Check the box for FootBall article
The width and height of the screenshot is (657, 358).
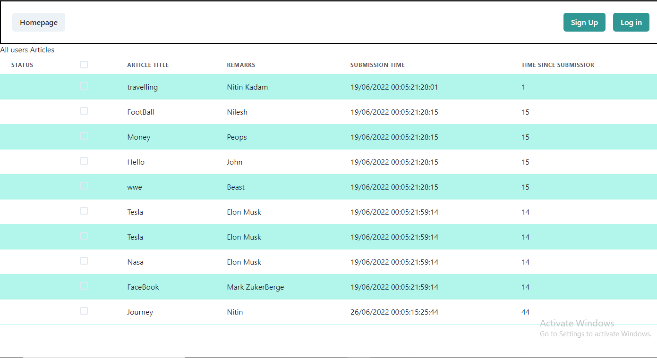coord(84,111)
